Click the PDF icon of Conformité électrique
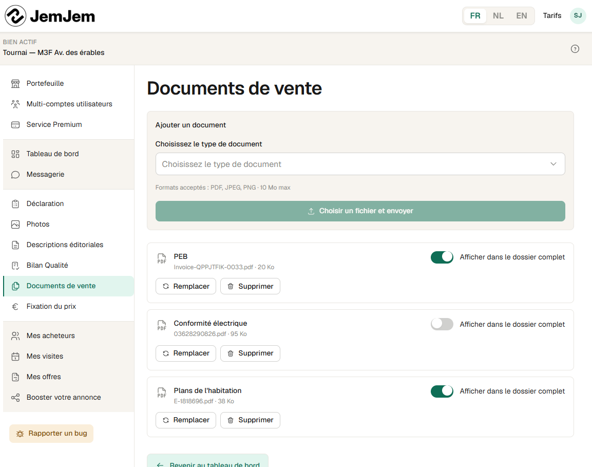 coord(162,325)
